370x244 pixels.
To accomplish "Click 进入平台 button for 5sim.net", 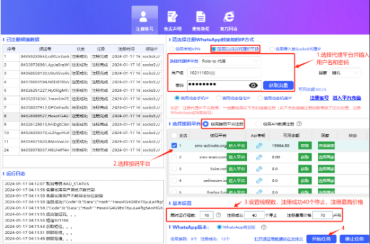I will click(236, 169).
